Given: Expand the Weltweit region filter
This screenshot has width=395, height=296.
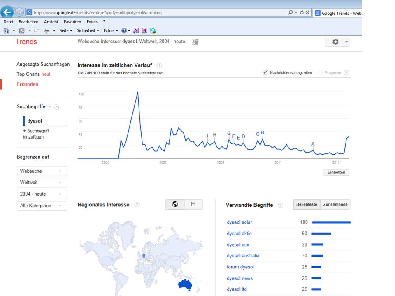Looking at the screenshot, I should [x=42, y=183].
